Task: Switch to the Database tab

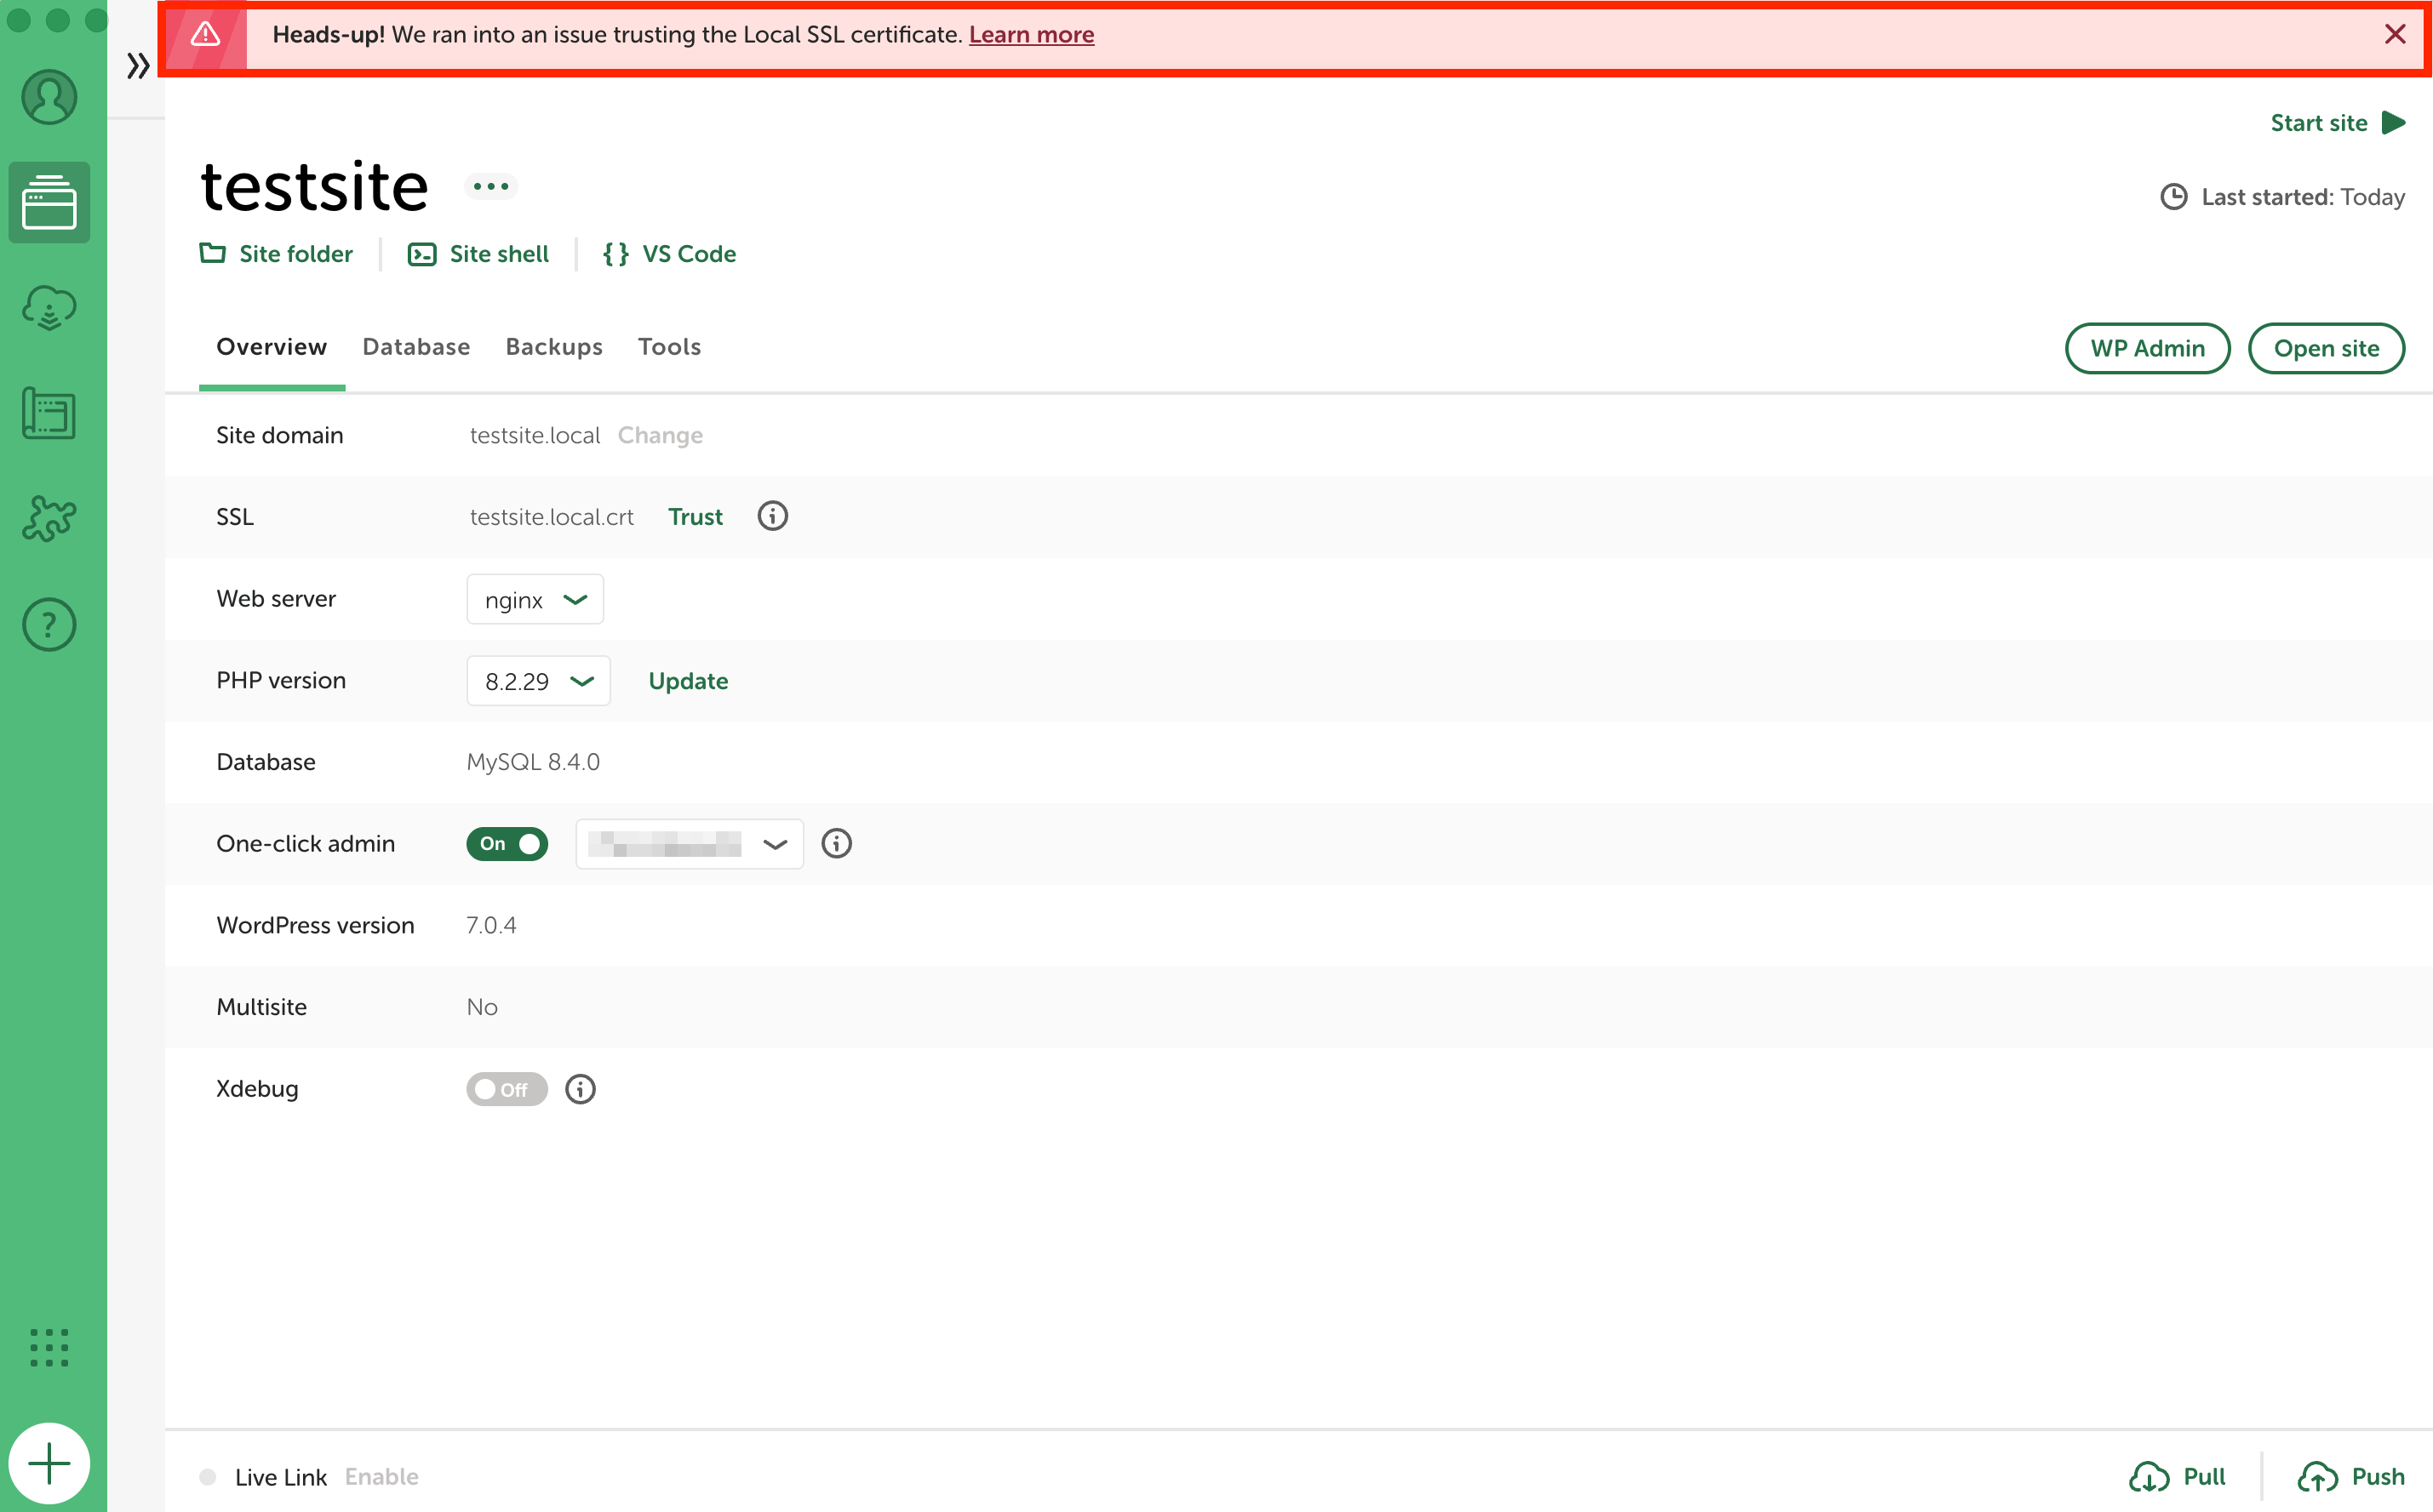Action: tap(416, 347)
